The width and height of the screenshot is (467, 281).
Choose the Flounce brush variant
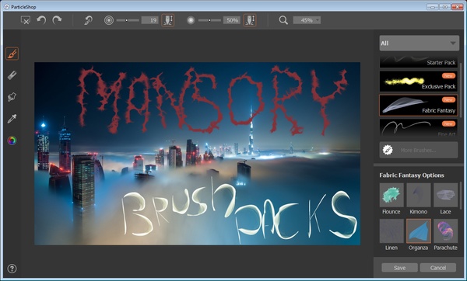[392, 199]
